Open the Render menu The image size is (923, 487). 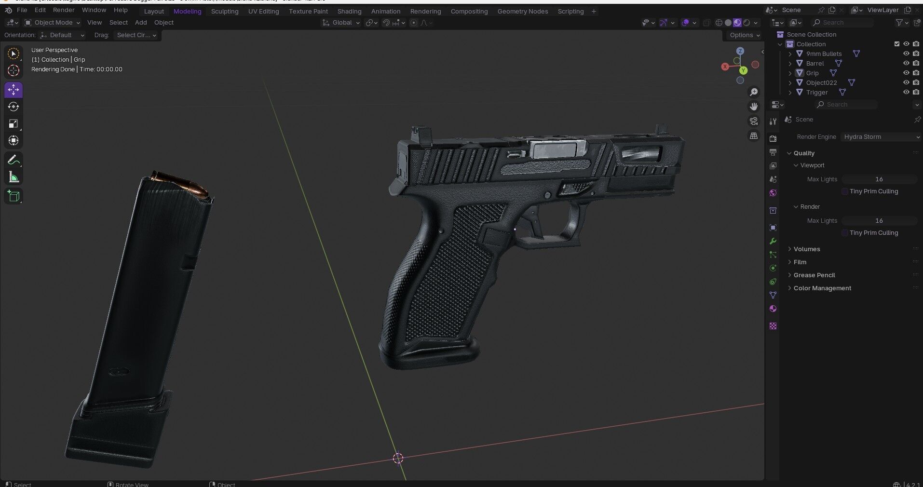point(64,10)
